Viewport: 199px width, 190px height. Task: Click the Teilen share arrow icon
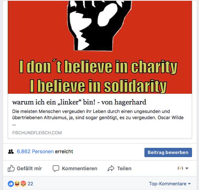111,168
